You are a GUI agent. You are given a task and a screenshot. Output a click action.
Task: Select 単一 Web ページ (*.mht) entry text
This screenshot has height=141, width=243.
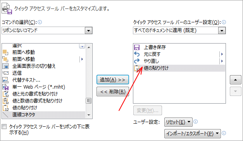[x=39, y=87]
